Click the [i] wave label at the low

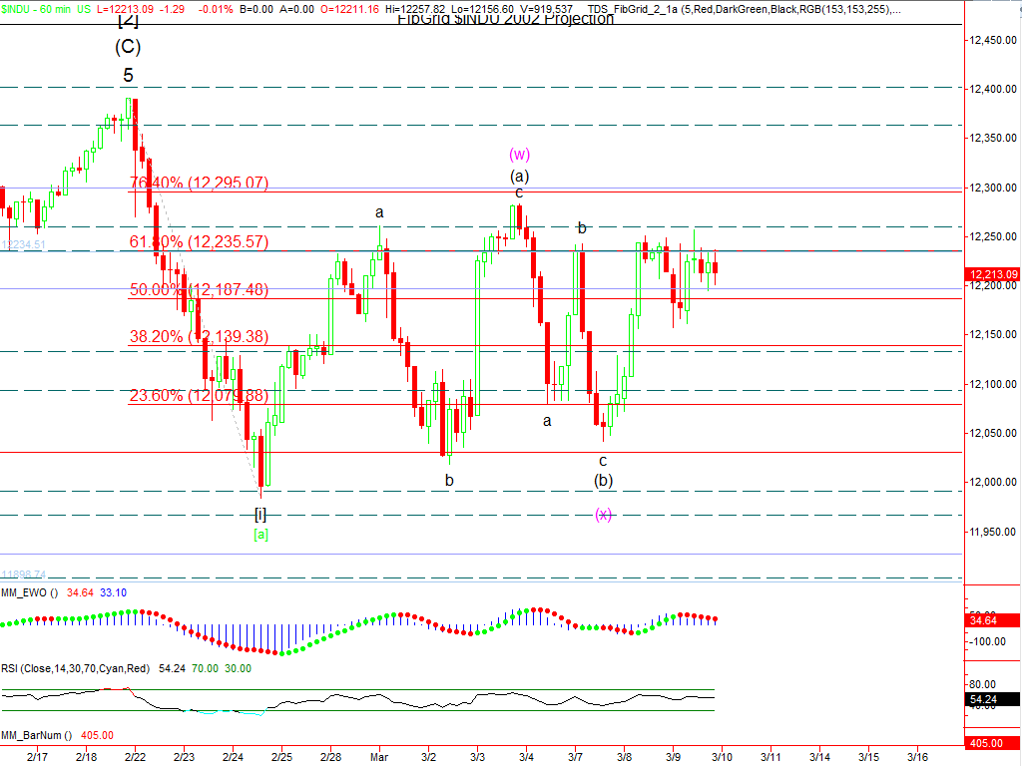point(260,514)
